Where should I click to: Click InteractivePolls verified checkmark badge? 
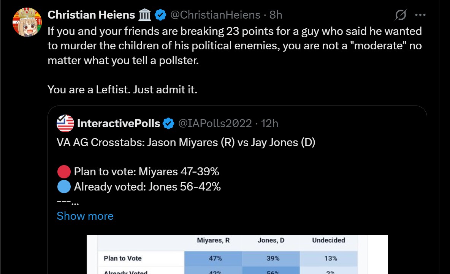(168, 124)
